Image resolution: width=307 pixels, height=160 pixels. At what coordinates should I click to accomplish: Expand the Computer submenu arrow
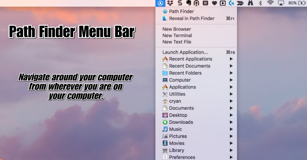(231, 80)
